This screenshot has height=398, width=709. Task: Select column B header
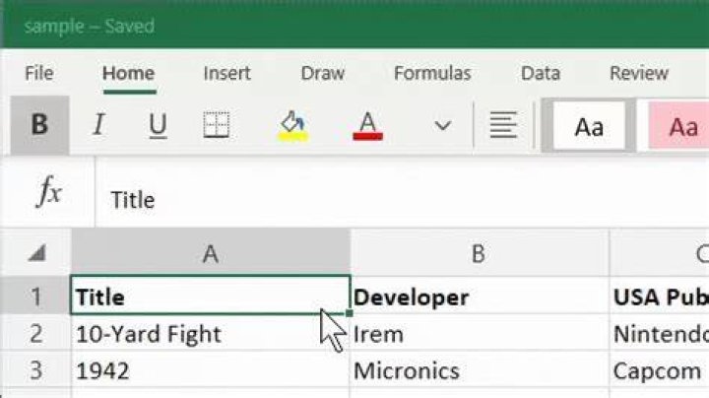pyautogui.click(x=480, y=253)
